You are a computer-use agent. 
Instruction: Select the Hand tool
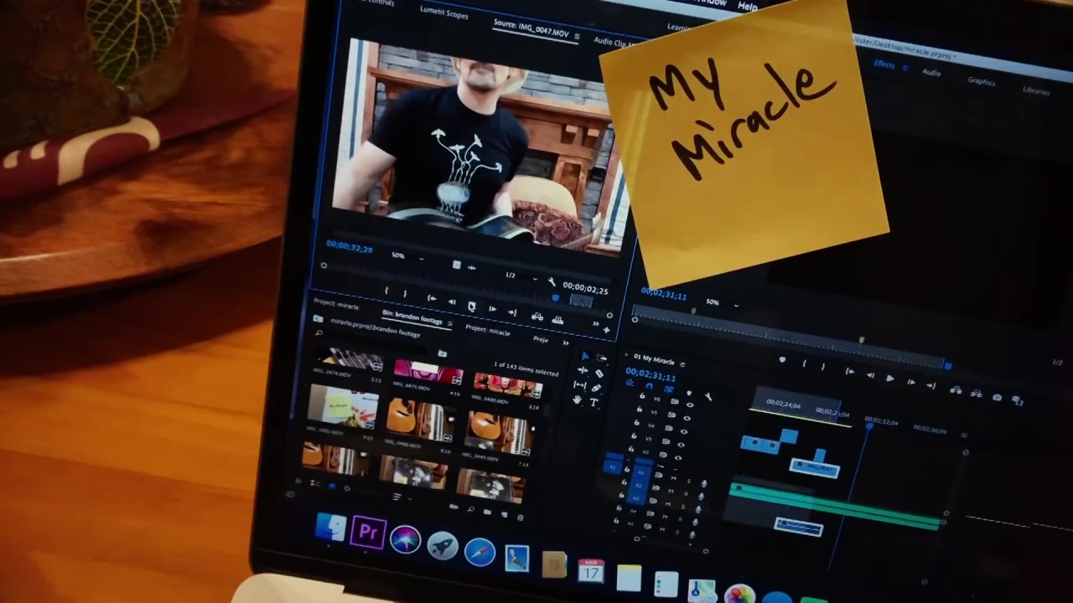(x=577, y=399)
